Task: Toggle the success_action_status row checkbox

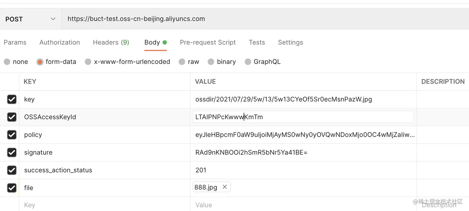Action: click(x=12, y=170)
